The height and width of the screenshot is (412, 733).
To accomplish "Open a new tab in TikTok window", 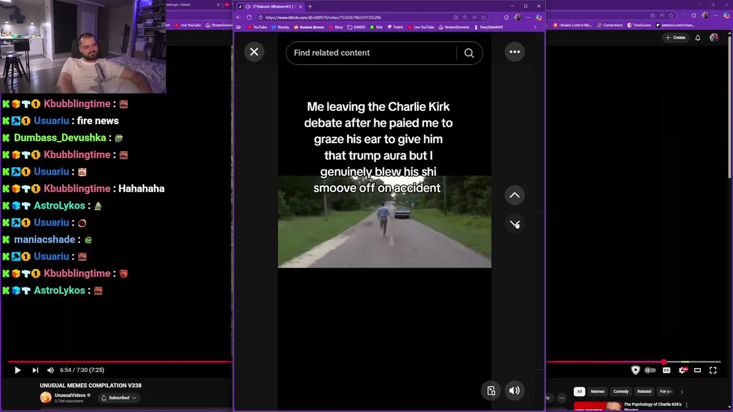I will tap(310, 6).
